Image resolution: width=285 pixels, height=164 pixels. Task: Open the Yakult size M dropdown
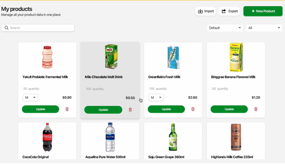click(30, 98)
